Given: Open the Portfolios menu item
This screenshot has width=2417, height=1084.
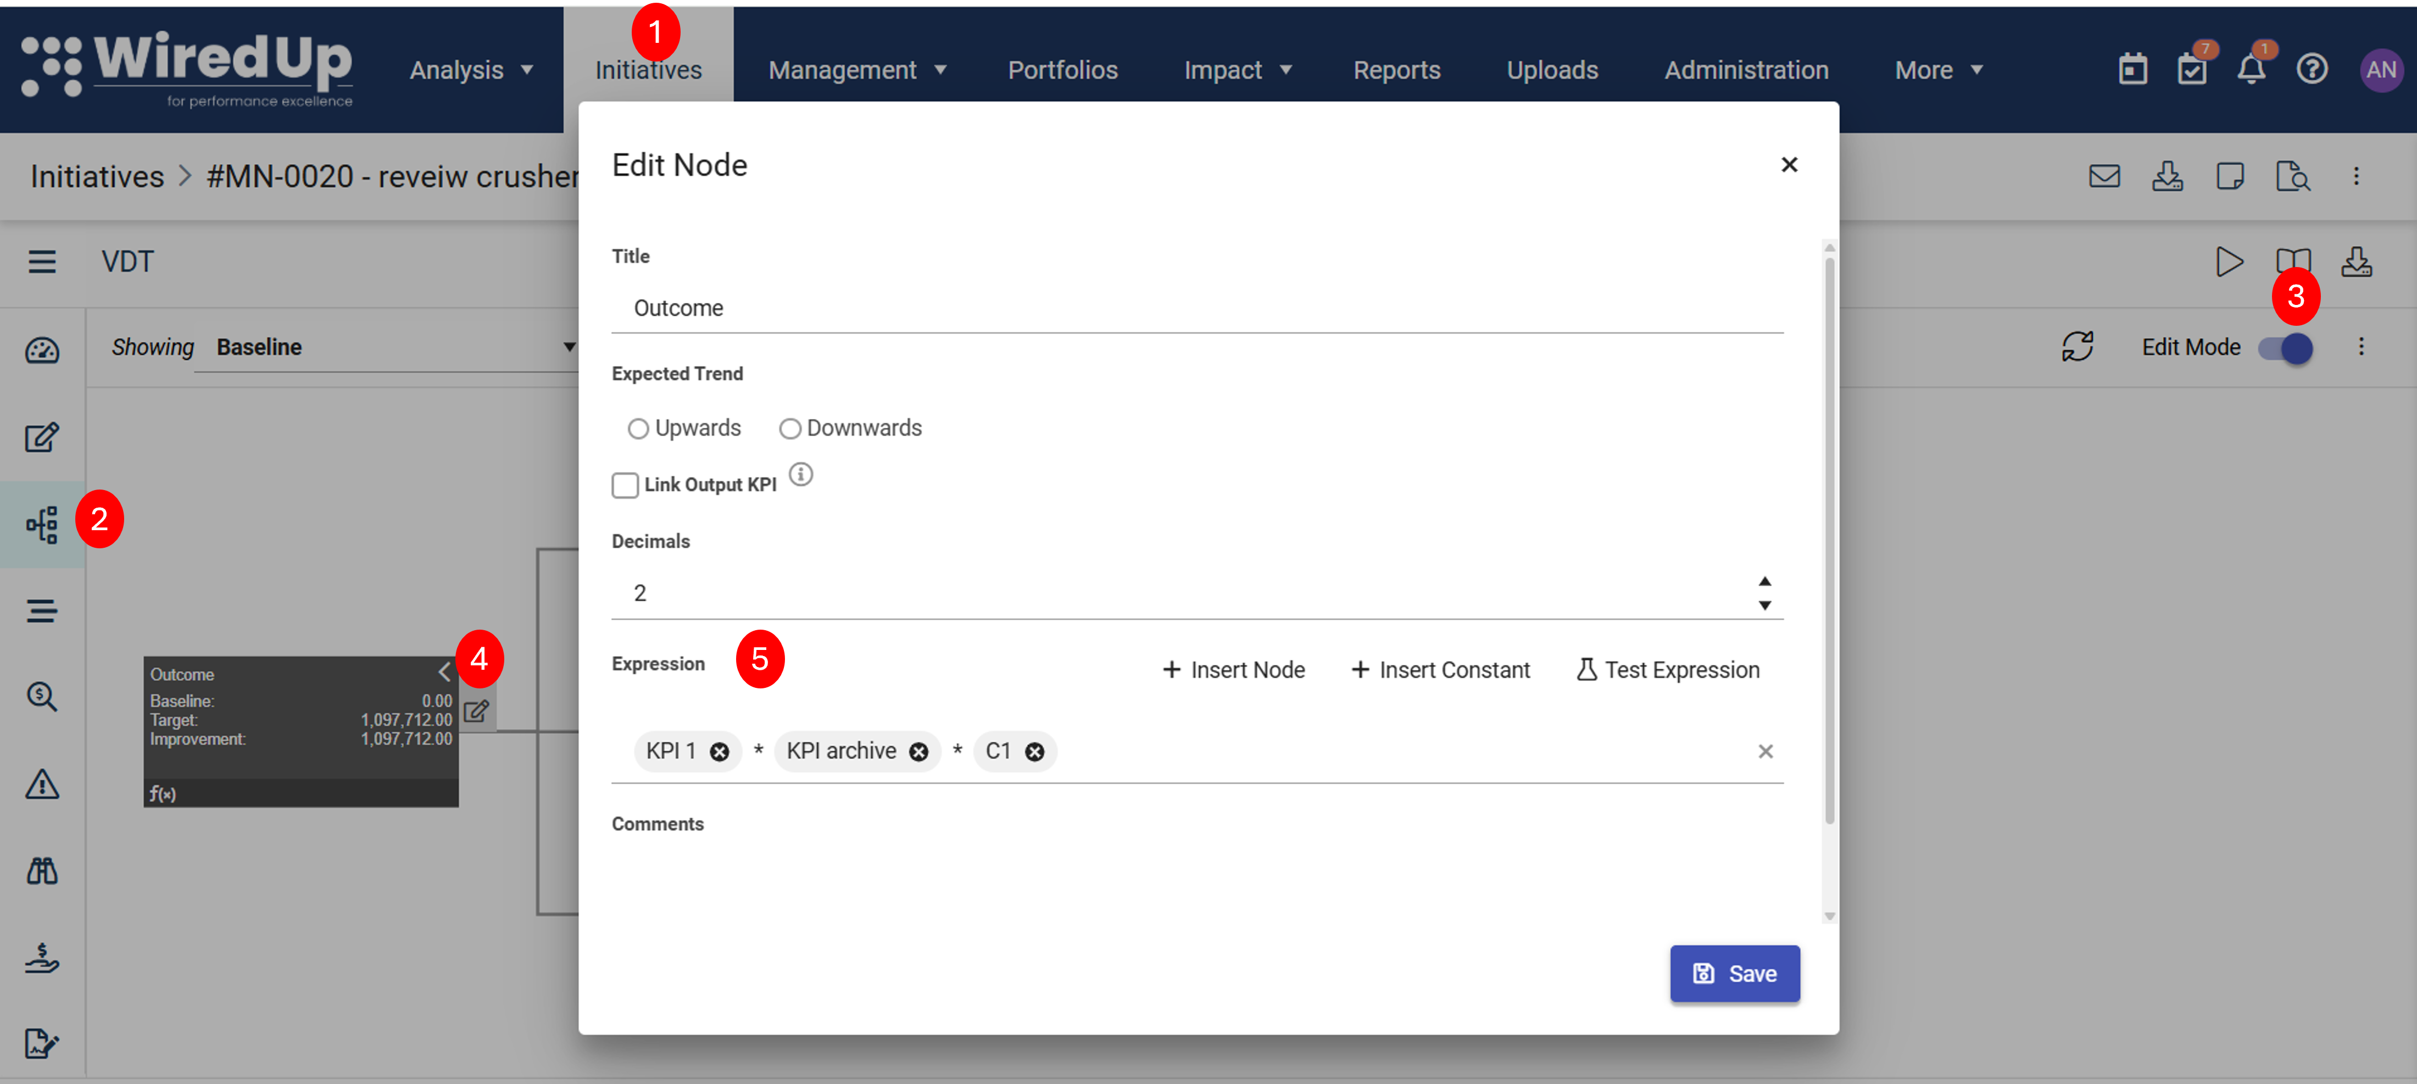Looking at the screenshot, I should (1062, 69).
